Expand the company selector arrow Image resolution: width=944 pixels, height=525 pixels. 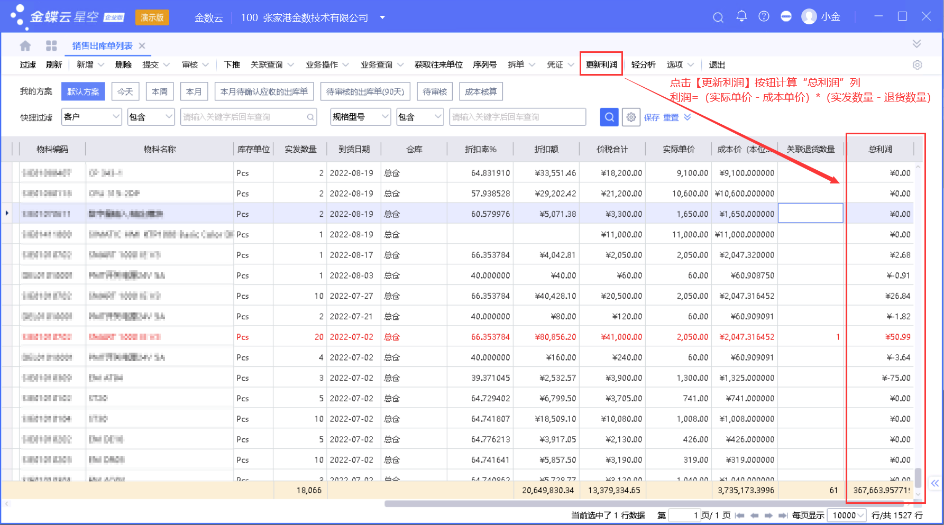pos(382,17)
